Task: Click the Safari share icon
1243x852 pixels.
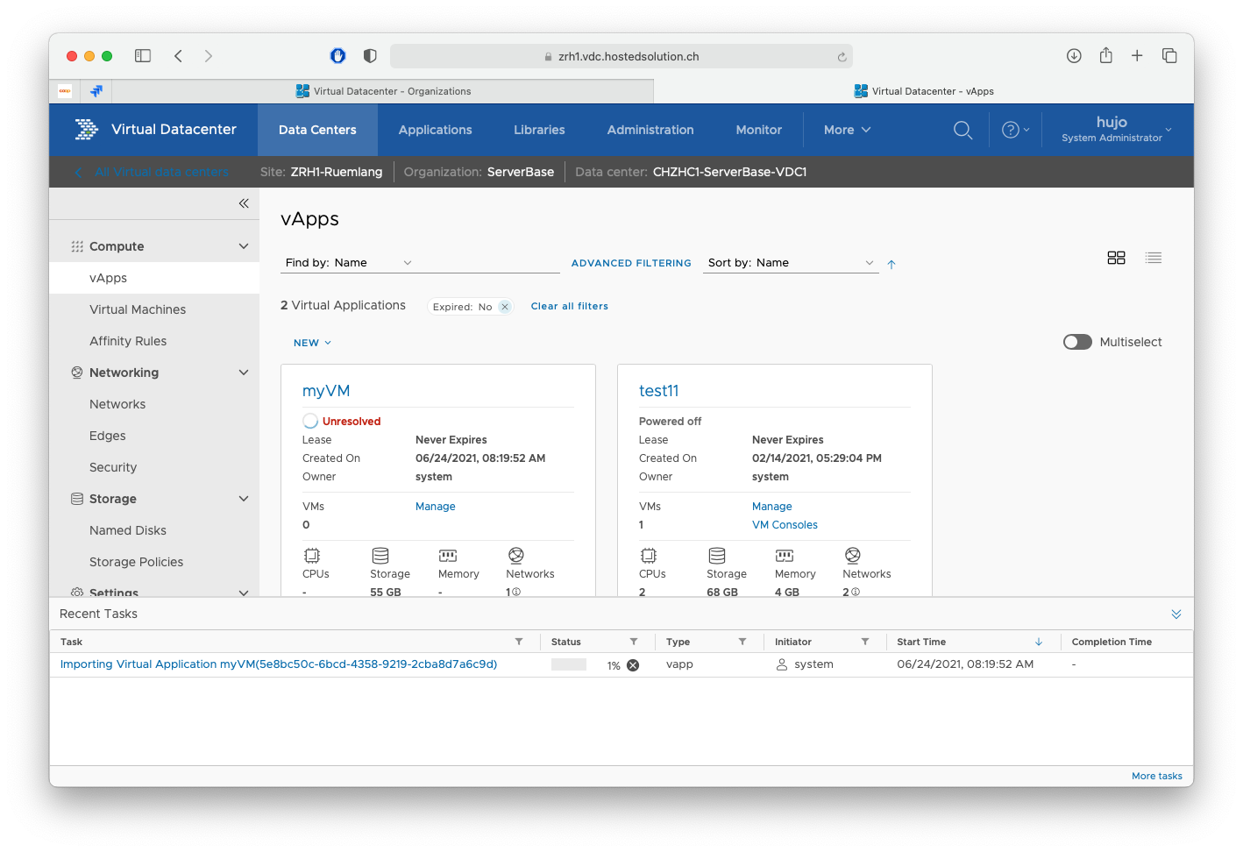Action: click(x=1106, y=55)
